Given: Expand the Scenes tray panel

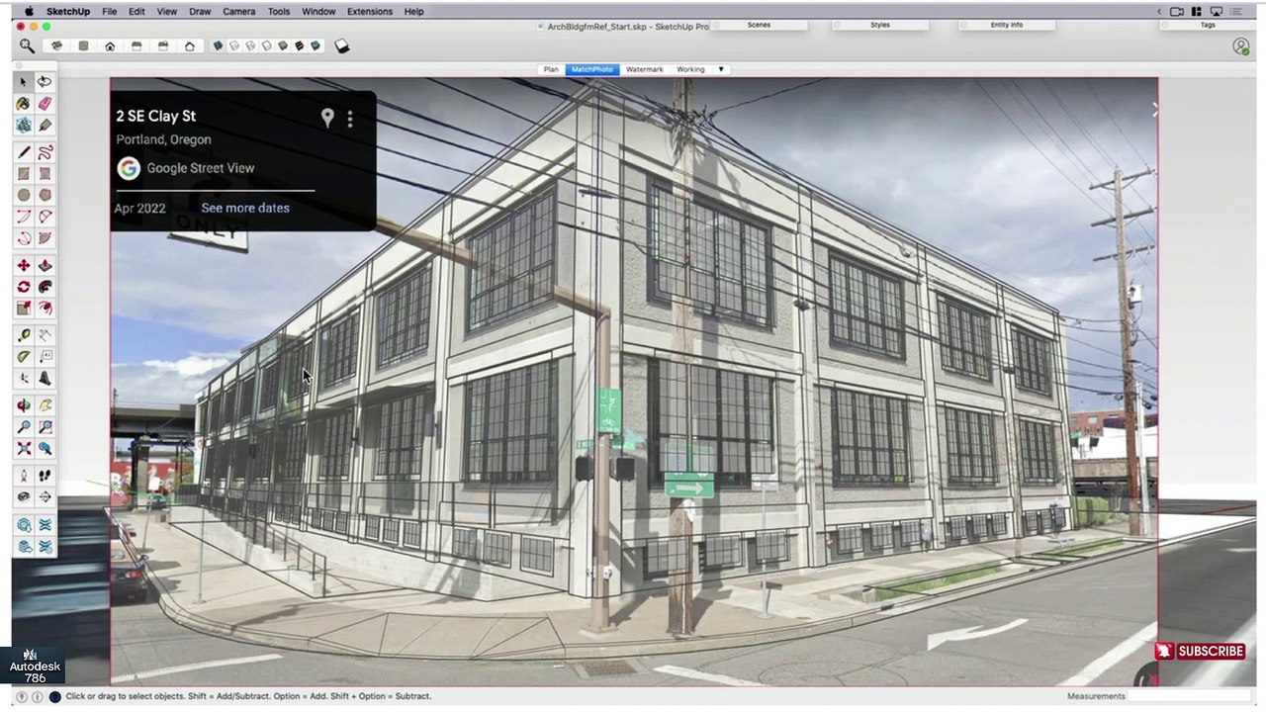Looking at the screenshot, I should pos(759,25).
